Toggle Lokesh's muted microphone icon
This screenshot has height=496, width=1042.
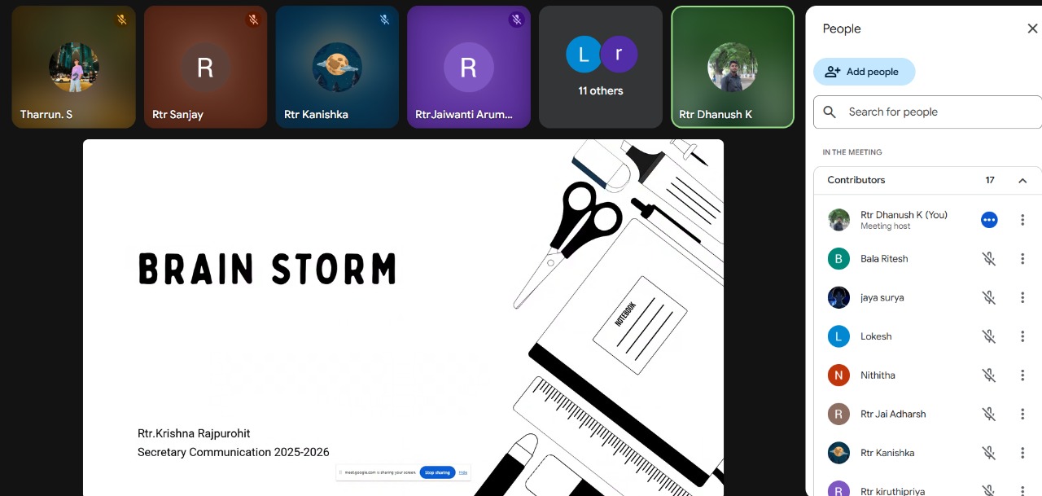click(989, 336)
